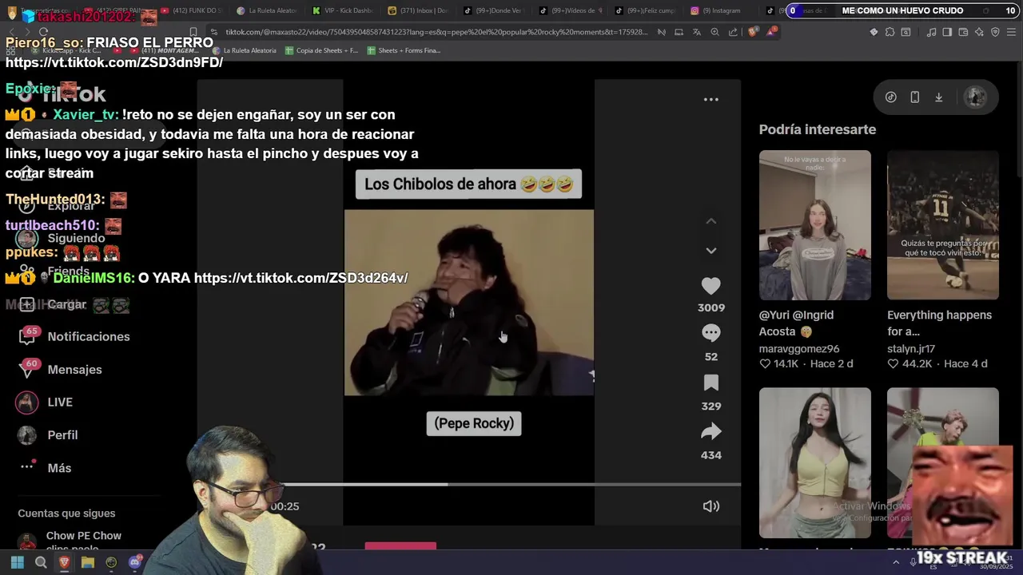Open Sheets + Forms Fina... bookmark

click(x=404, y=50)
